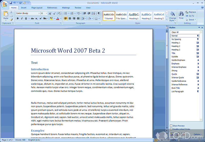Click the Office Button logo
Viewport: 205px width, 142px height.
(5, 4)
